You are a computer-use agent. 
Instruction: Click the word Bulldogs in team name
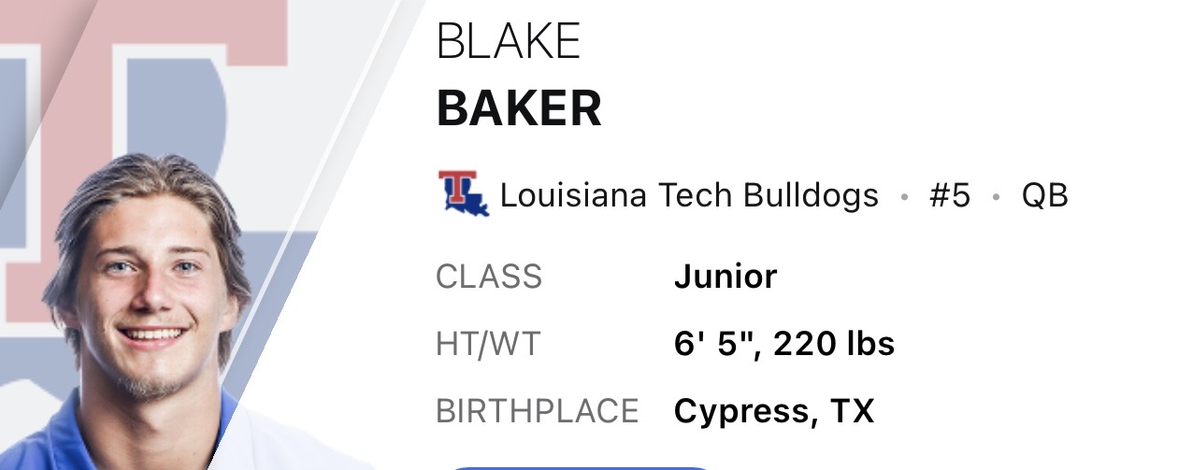[811, 195]
